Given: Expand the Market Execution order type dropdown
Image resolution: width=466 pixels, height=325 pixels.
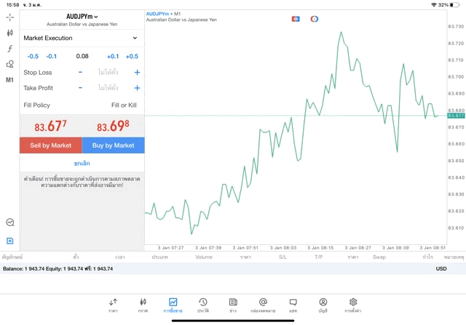Looking at the screenshot, I should (x=81, y=38).
